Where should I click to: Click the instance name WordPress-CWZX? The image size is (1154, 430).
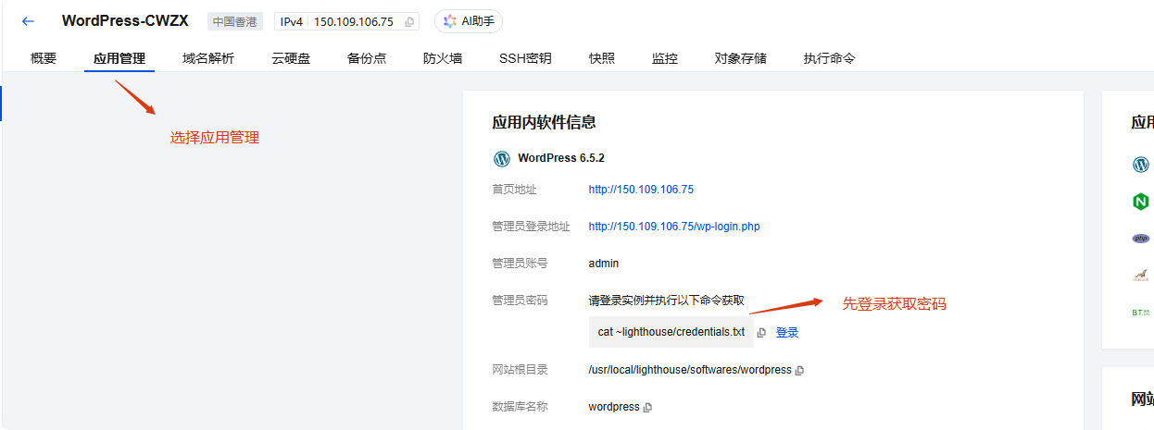[125, 21]
